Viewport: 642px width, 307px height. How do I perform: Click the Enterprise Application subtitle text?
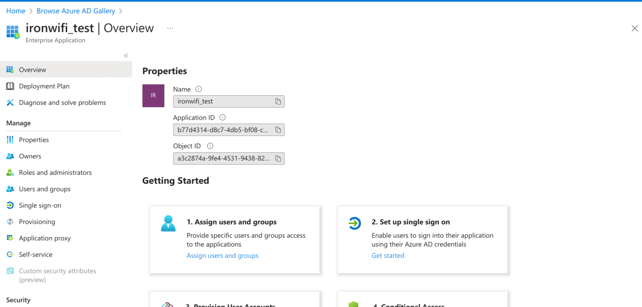coord(55,40)
